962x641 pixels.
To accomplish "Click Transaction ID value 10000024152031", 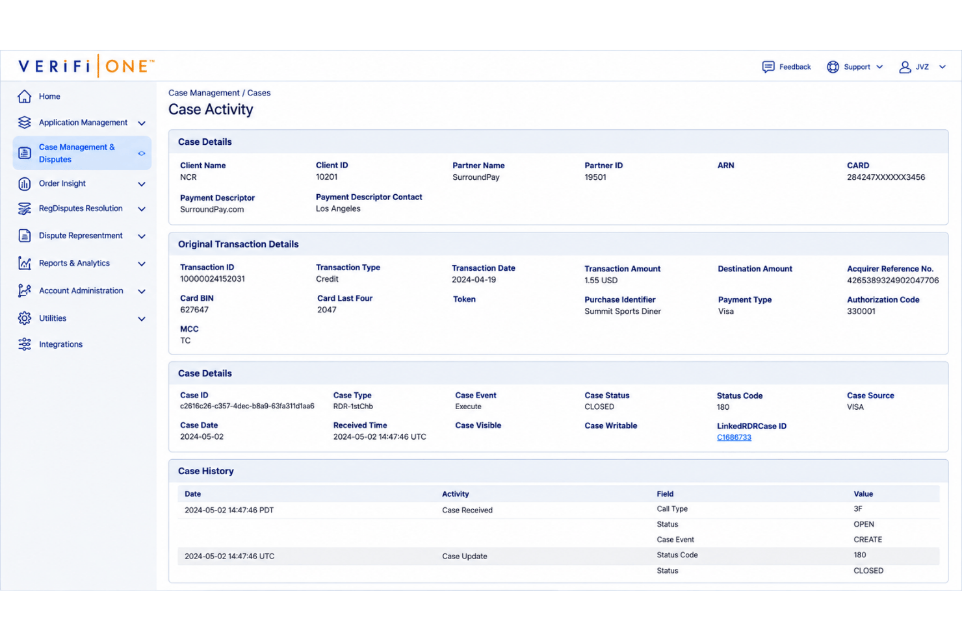I will [213, 279].
